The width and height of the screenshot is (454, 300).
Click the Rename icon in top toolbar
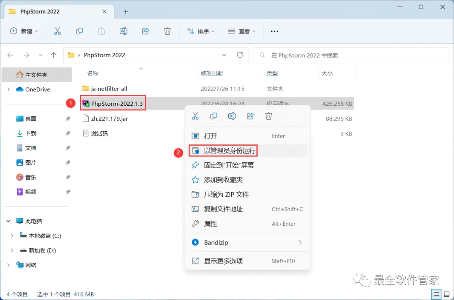click(123, 31)
